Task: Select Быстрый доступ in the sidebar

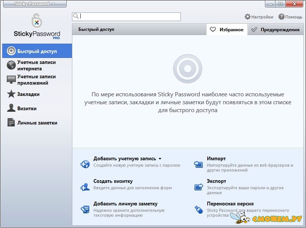Action: pyautogui.click(x=37, y=51)
